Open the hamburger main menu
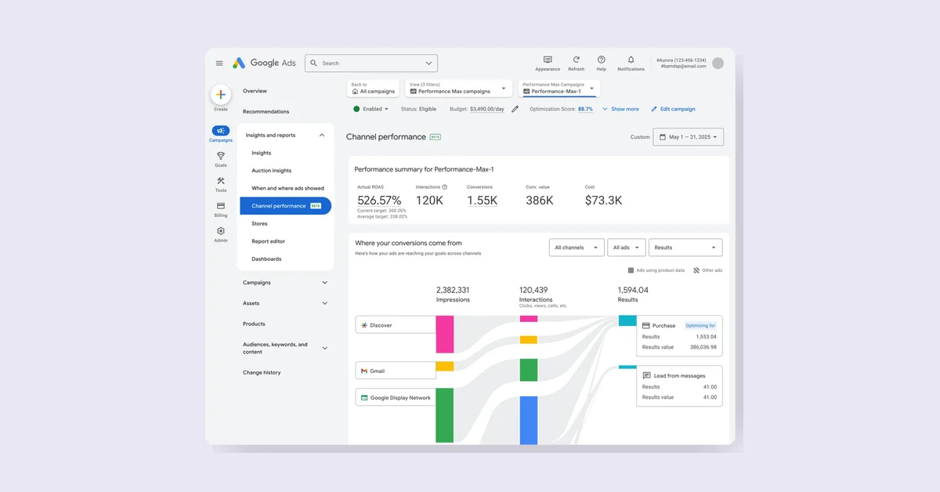The image size is (940, 492). [219, 63]
